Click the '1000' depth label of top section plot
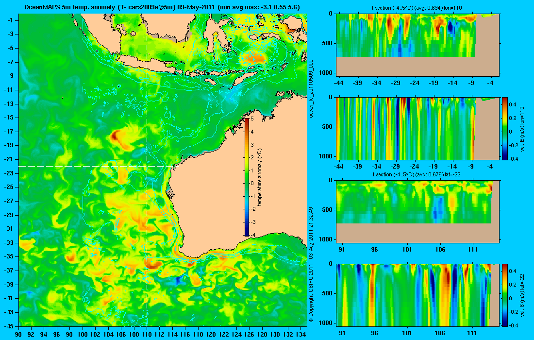 click(x=326, y=72)
